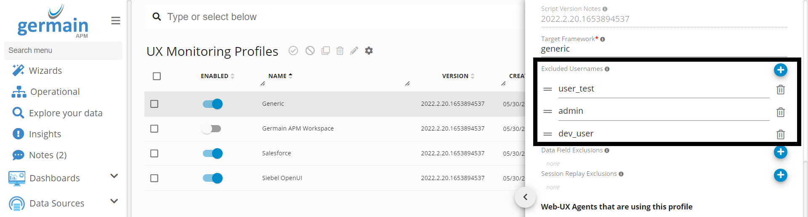Screen dimensions: 808x217
Task: Expand the Data Sources menu section
Action: click(x=114, y=201)
